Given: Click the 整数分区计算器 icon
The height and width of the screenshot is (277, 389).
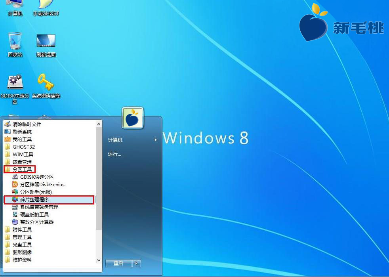Looking at the screenshot, I should point(15,222).
